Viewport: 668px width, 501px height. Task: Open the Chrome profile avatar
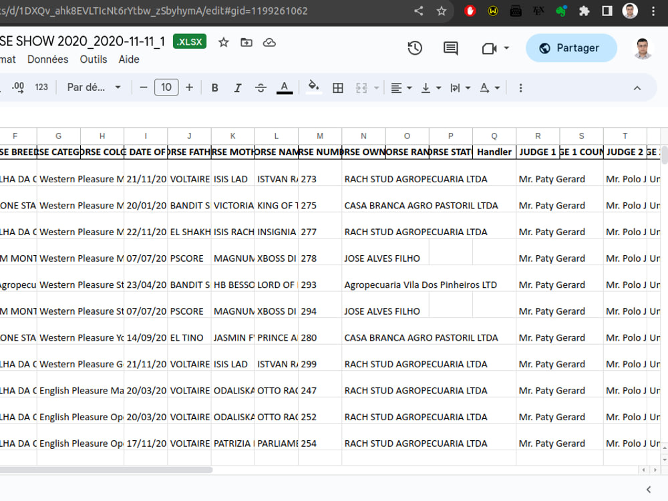pos(630,11)
